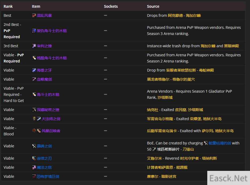Image resolution: width=250 pixels, height=185 pixels.
Task: Open the 能源舰 dungeon link
Action: tap(182, 167)
